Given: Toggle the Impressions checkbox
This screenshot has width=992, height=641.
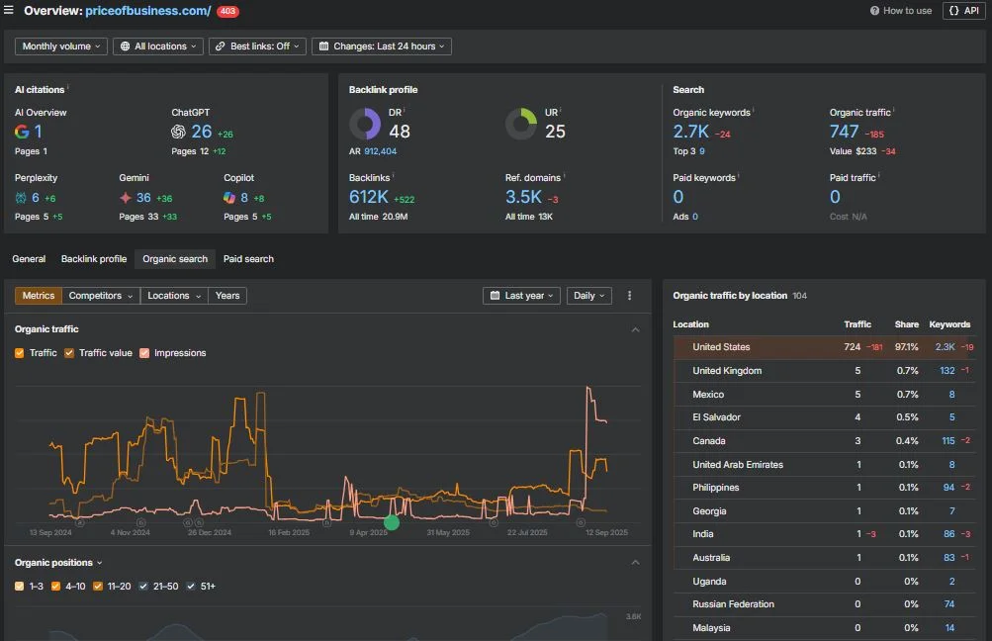Looking at the screenshot, I should pyautogui.click(x=144, y=353).
